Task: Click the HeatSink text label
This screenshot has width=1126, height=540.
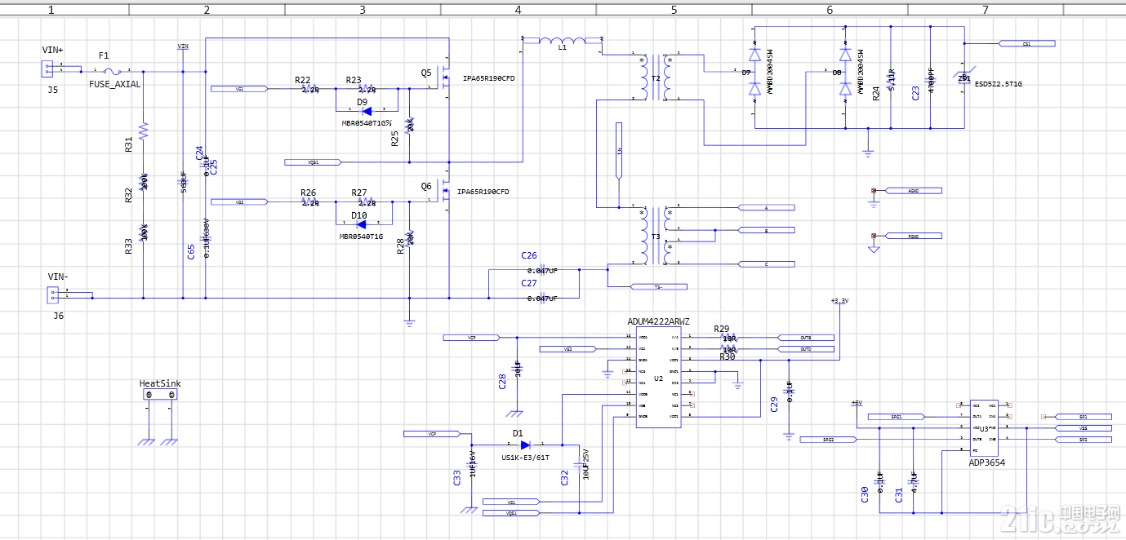Action: click(x=160, y=383)
